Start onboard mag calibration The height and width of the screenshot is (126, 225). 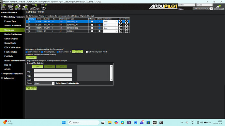click(x=37, y=67)
